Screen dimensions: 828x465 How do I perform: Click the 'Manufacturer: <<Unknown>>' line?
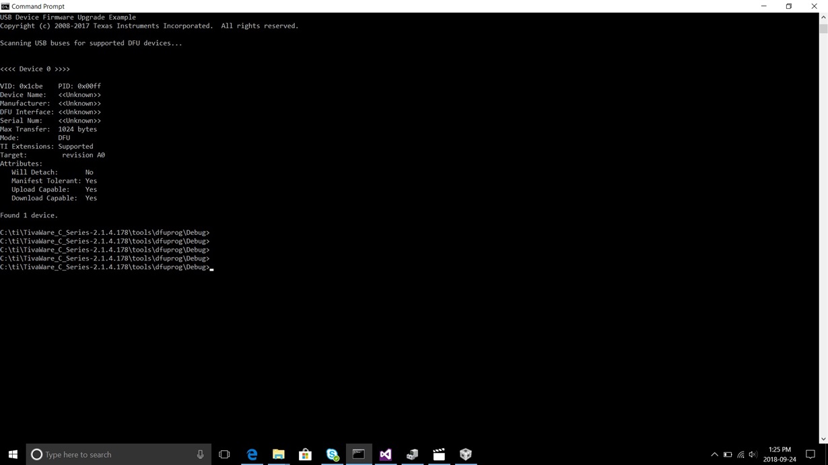click(50, 104)
